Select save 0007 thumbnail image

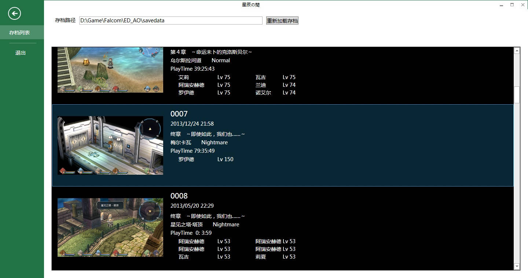(110, 145)
